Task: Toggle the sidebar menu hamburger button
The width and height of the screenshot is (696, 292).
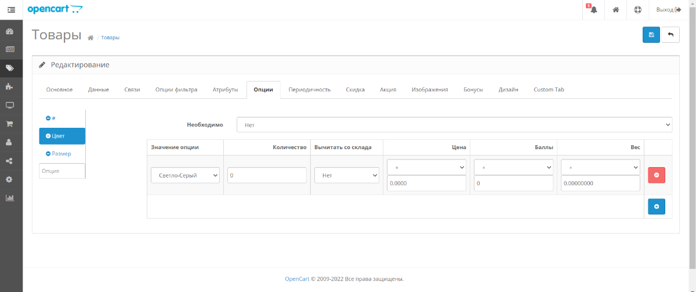Action: pos(11,10)
